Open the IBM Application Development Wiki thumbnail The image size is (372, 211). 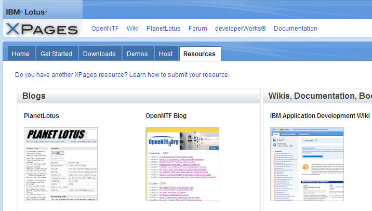click(x=307, y=164)
